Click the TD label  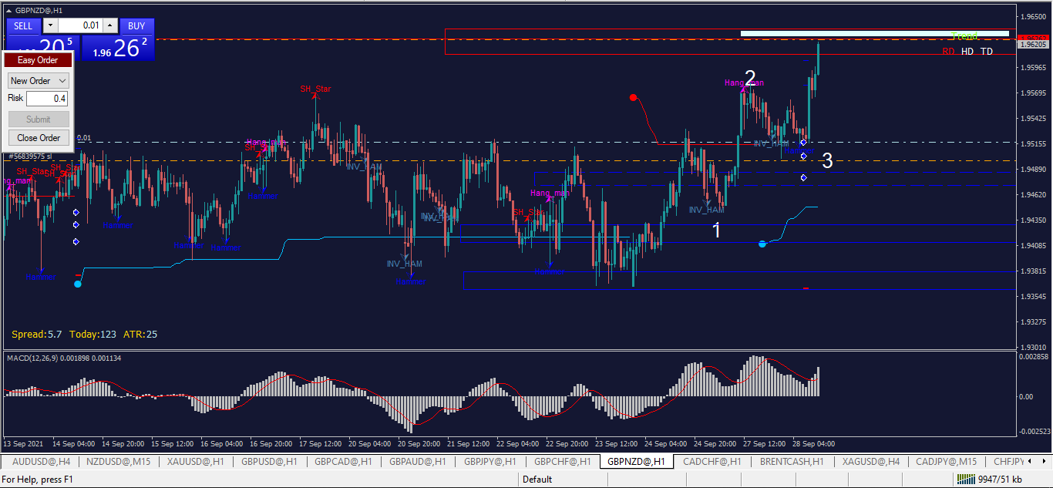[x=987, y=52]
